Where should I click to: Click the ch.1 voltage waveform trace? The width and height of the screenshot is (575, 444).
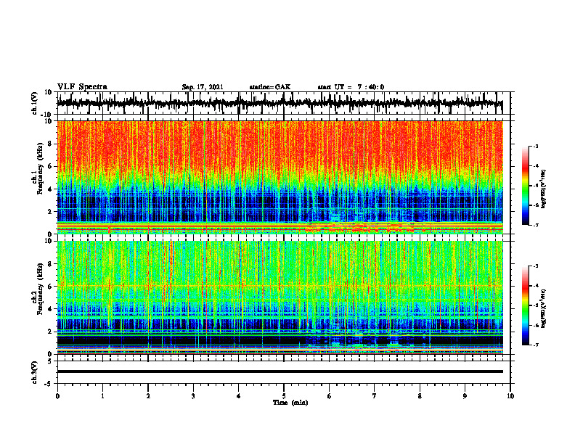click(x=280, y=103)
